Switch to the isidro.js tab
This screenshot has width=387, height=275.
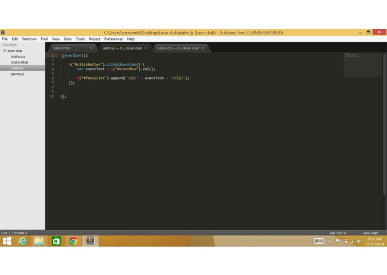click(122, 48)
